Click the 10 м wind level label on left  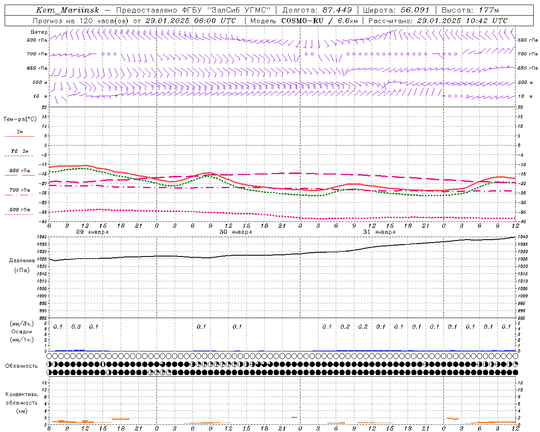click(40, 96)
